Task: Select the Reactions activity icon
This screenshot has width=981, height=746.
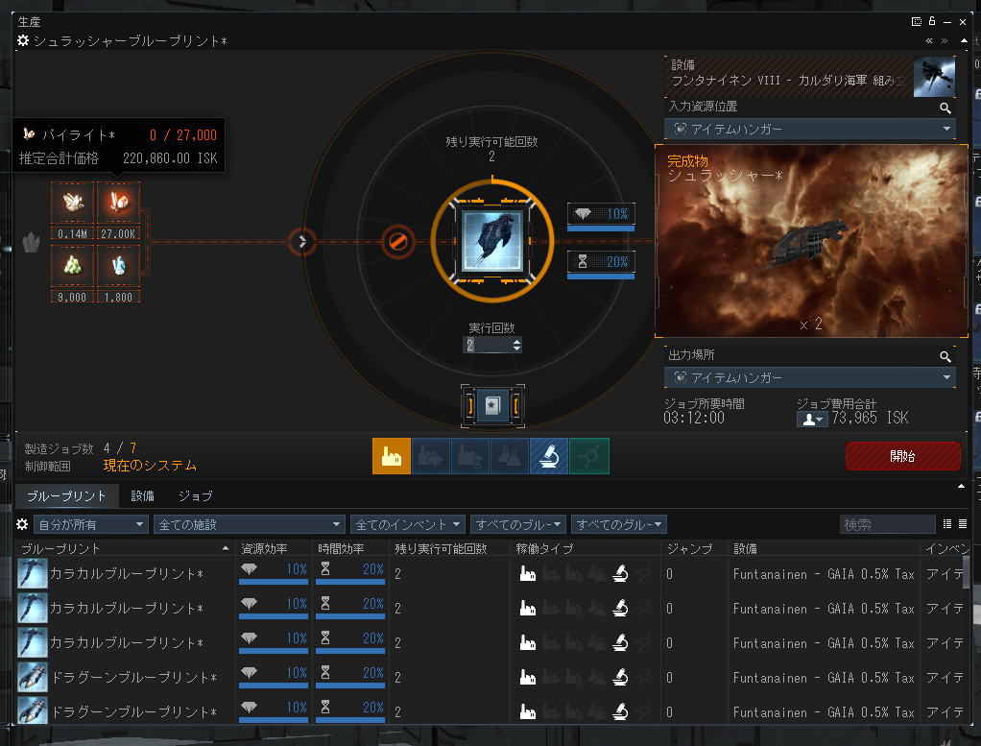Action: 588,456
